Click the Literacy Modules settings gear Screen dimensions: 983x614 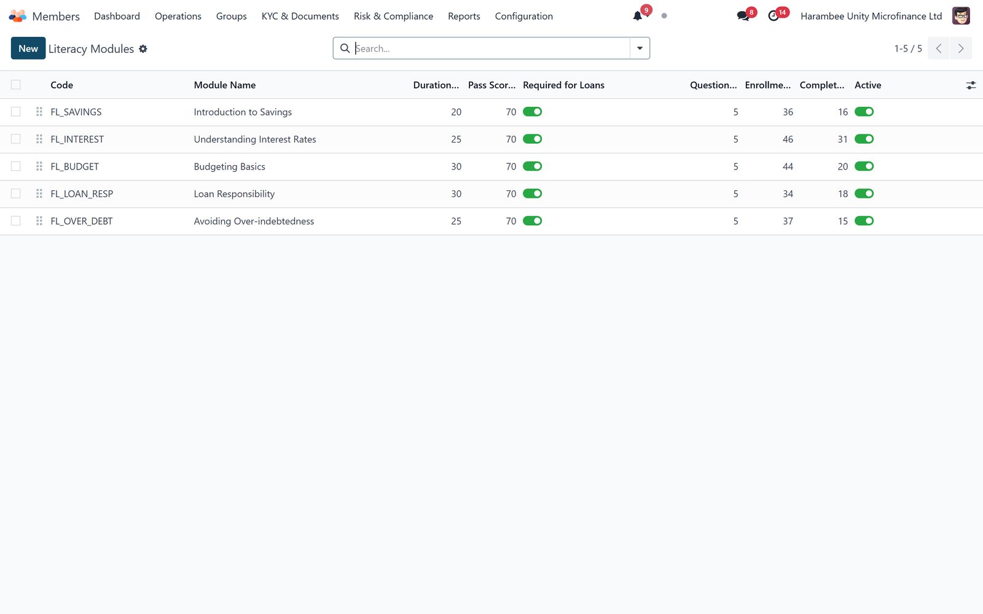[143, 49]
